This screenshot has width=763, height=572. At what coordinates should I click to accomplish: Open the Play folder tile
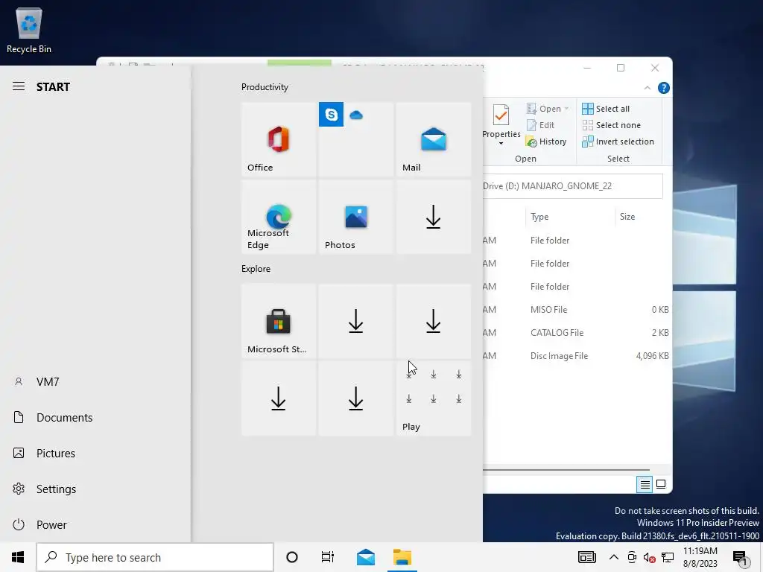(x=433, y=398)
